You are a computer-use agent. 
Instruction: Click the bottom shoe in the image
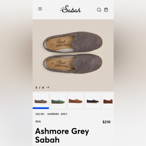coord(73,64)
